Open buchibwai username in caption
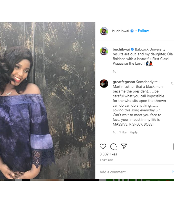This screenshot has width=174, height=203. (x=121, y=49)
